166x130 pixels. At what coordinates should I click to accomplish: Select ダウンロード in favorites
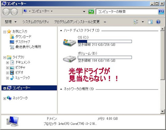[x=23, y=37]
